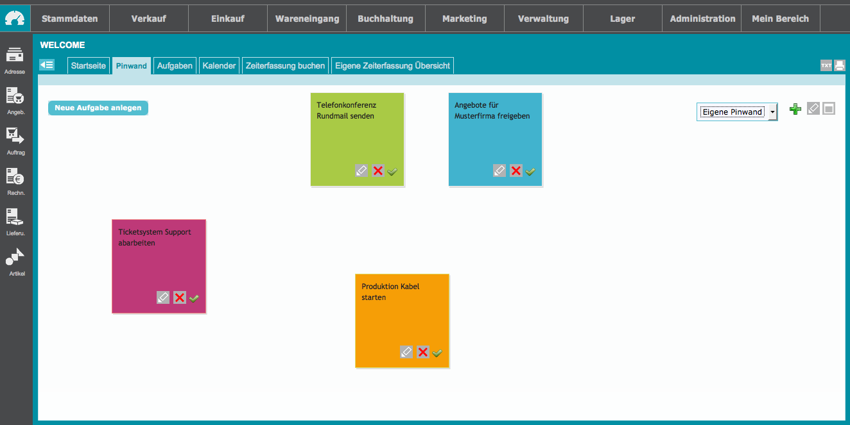Mark Telefonkonferenz note as done
Viewport: 850px width, 425px height.
click(392, 171)
